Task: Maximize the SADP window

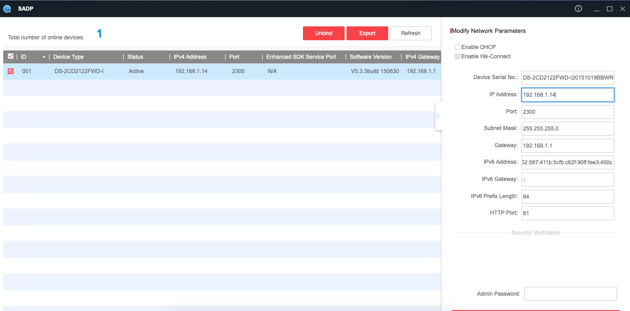Action: pos(610,9)
